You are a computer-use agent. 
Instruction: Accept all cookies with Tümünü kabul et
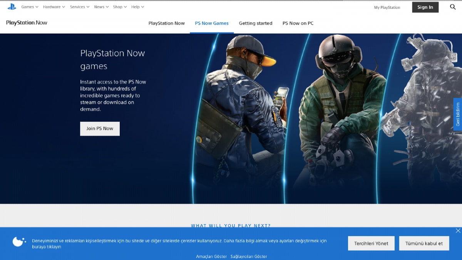pyautogui.click(x=424, y=243)
